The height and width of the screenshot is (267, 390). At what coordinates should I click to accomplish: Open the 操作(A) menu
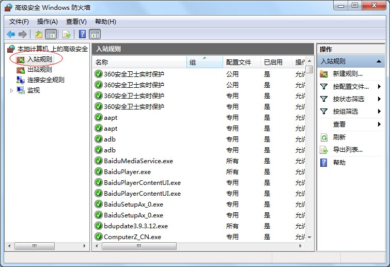click(47, 22)
